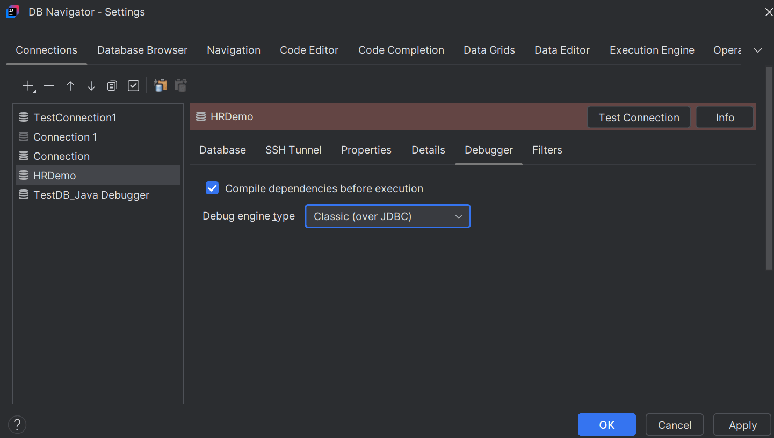Switch to the Code Editor tab
Screen dimensions: 774x438
[x=309, y=50]
